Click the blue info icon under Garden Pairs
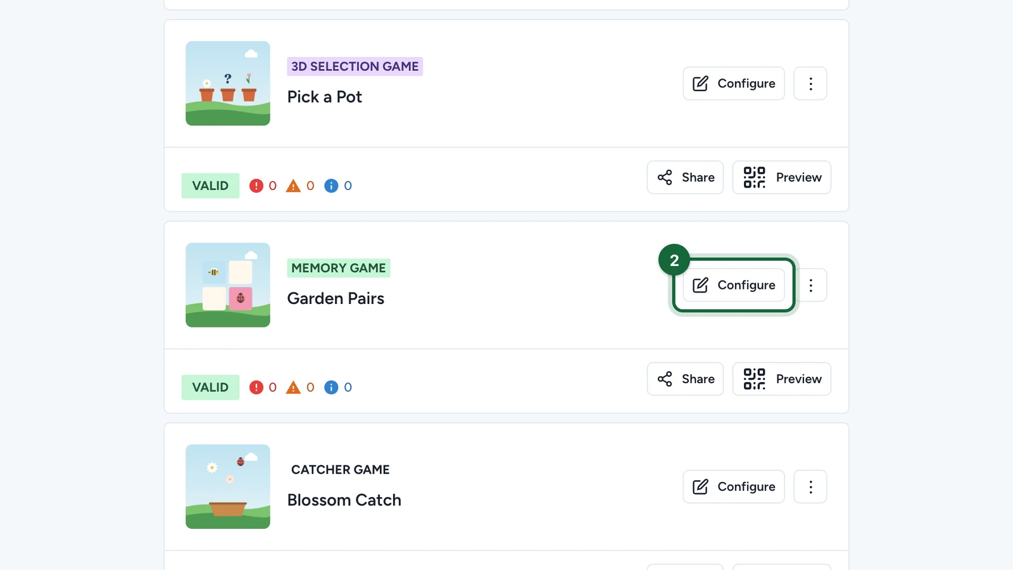This screenshot has width=1013, height=570. (x=331, y=387)
